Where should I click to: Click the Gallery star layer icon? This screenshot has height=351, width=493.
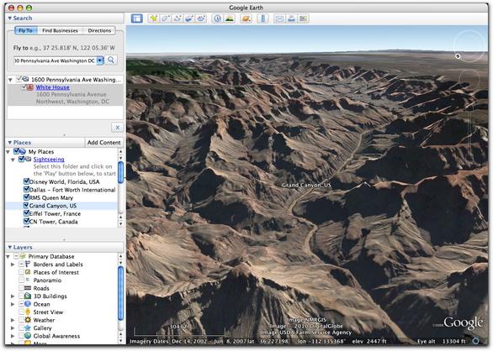point(28,327)
